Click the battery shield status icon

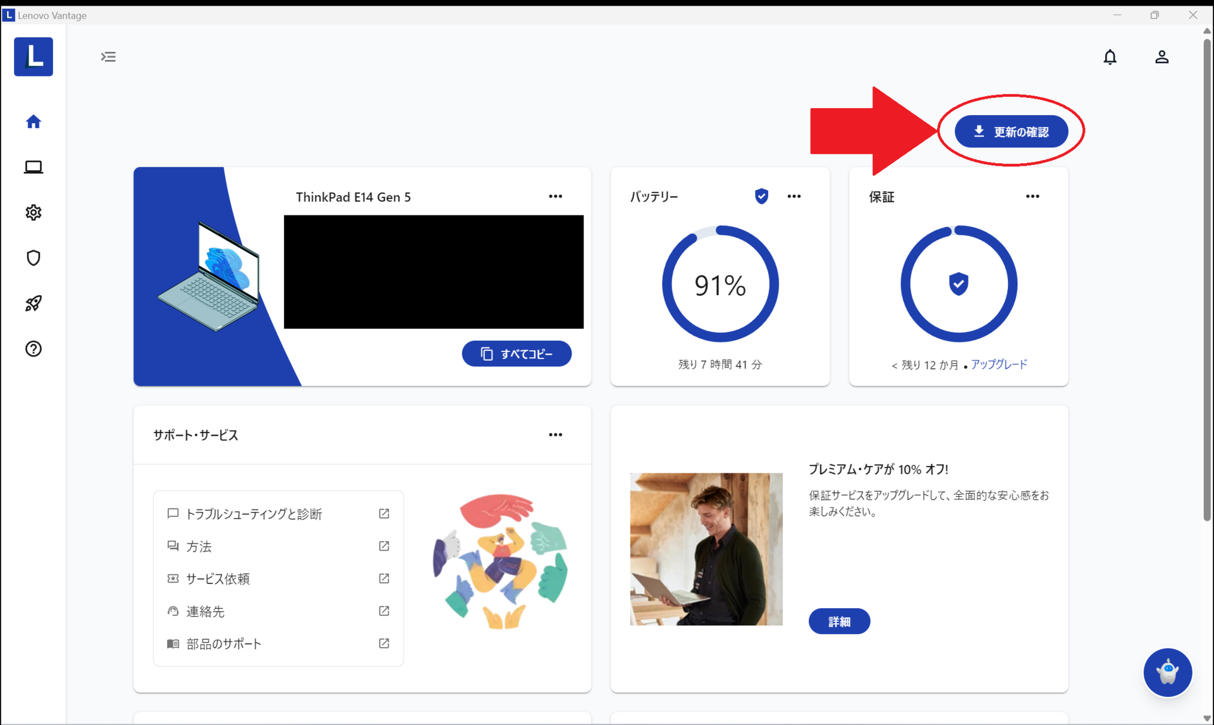tap(762, 197)
